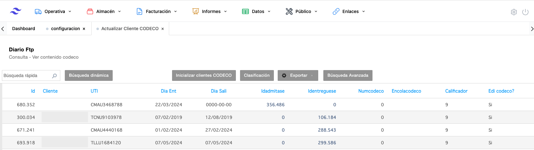Close the Actualizar Cliente CODECO tab
The image size is (534, 150).
tap(162, 29)
